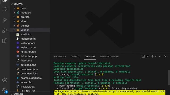Screen dimensions: 170x95
Task: Click the zsh terminal shell icon
Action: [143, 56]
